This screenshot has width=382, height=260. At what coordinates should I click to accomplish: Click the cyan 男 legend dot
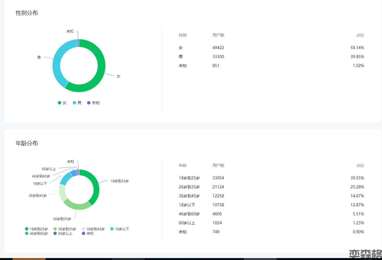click(74, 103)
